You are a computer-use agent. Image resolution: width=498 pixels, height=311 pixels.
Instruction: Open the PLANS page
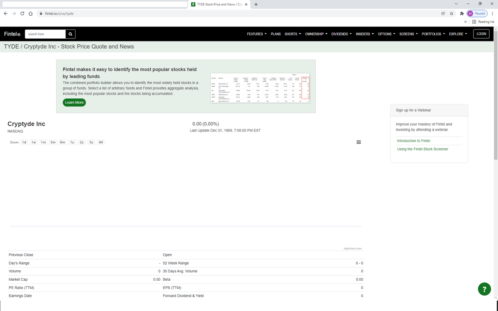[x=276, y=34]
